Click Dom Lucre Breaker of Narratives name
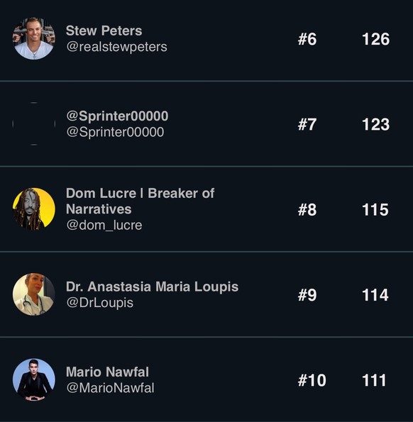Screen dimensions: 413x422 point(140,201)
